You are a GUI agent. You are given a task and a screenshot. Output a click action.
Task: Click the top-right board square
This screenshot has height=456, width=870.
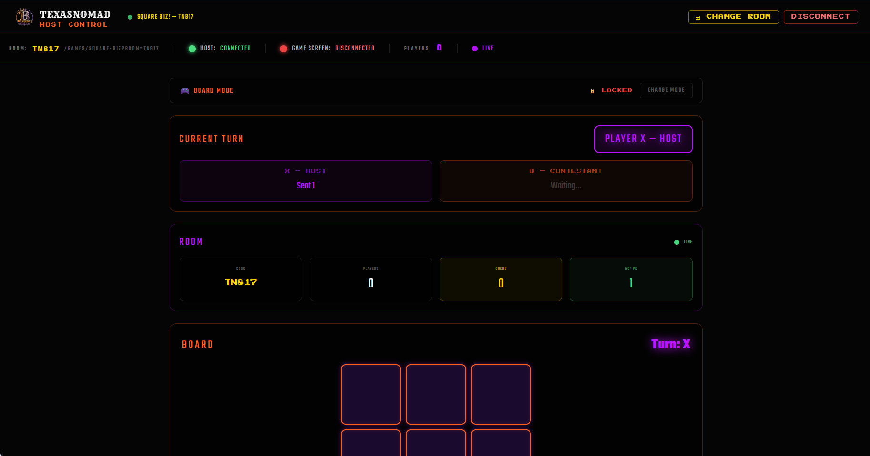pos(501,394)
